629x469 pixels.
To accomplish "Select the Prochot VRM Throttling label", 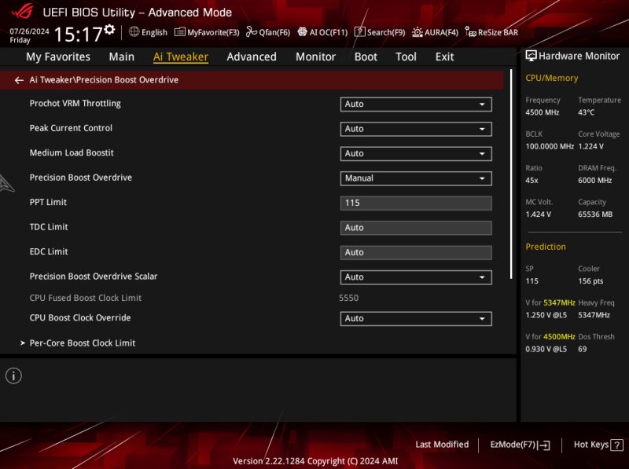I will click(x=75, y=104).
